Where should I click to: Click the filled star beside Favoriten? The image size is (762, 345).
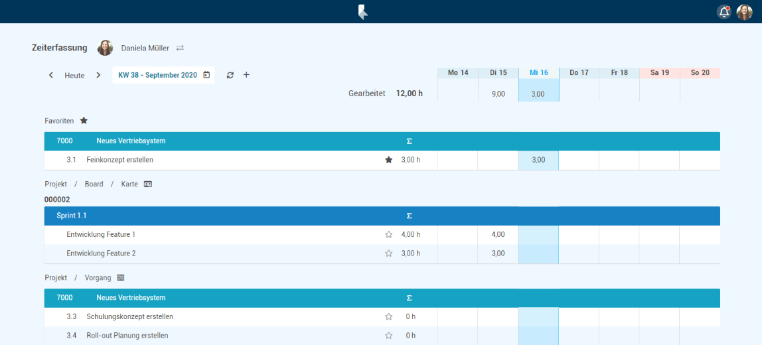[x=84, y=121]
